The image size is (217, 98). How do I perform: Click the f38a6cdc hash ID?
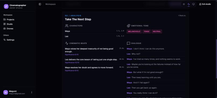[182, 16]
